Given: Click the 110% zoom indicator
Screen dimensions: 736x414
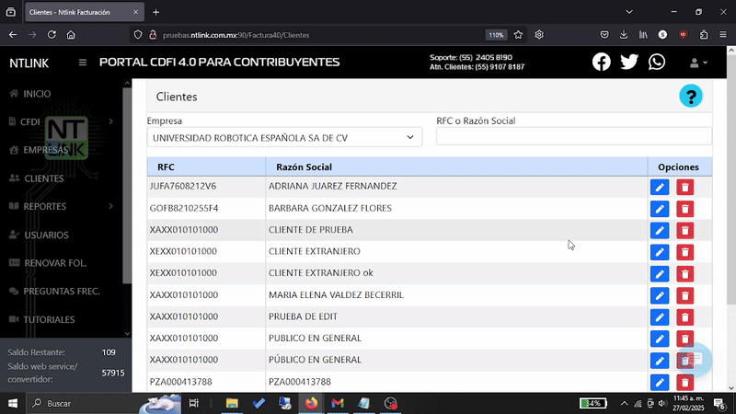Looking at the screenshot, I should tap(496, 35).
